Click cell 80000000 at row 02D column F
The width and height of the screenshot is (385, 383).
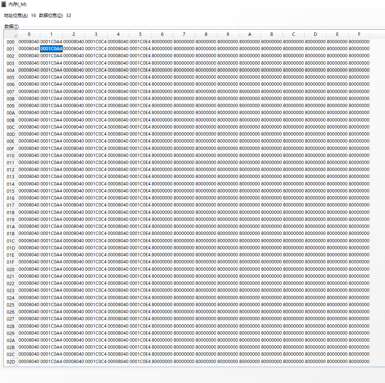point(359,361)
